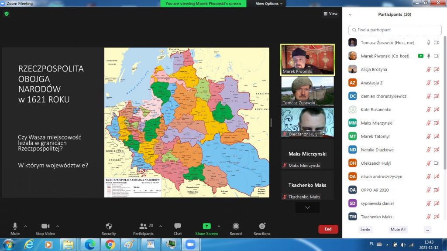Open the more options ellipsis in Participants panel
This screenshot has width=447, height=251.
pyautogui.click(x=427, y=229)
